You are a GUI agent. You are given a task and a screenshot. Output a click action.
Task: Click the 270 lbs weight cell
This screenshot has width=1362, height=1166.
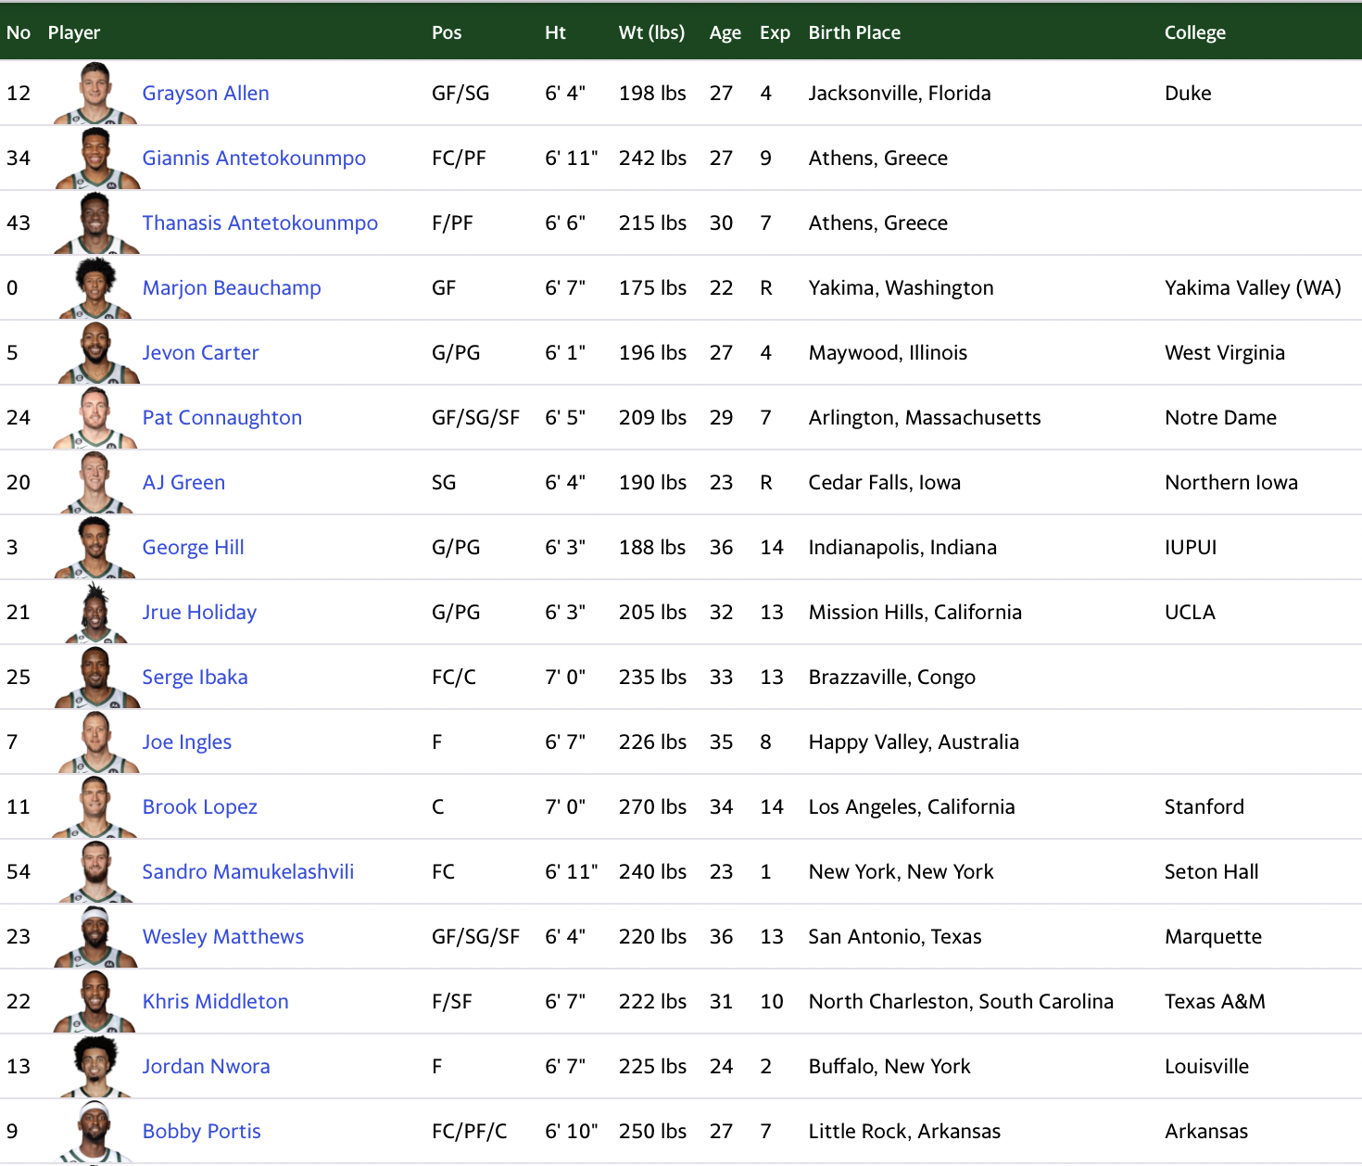pos(653,806)
